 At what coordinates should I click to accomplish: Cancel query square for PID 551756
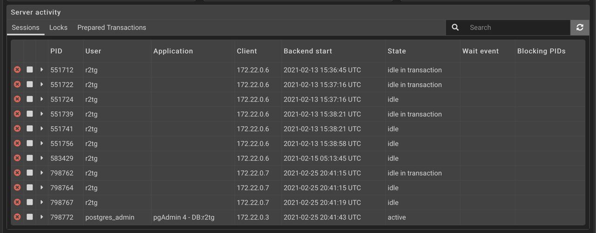[x=30, y=144]
